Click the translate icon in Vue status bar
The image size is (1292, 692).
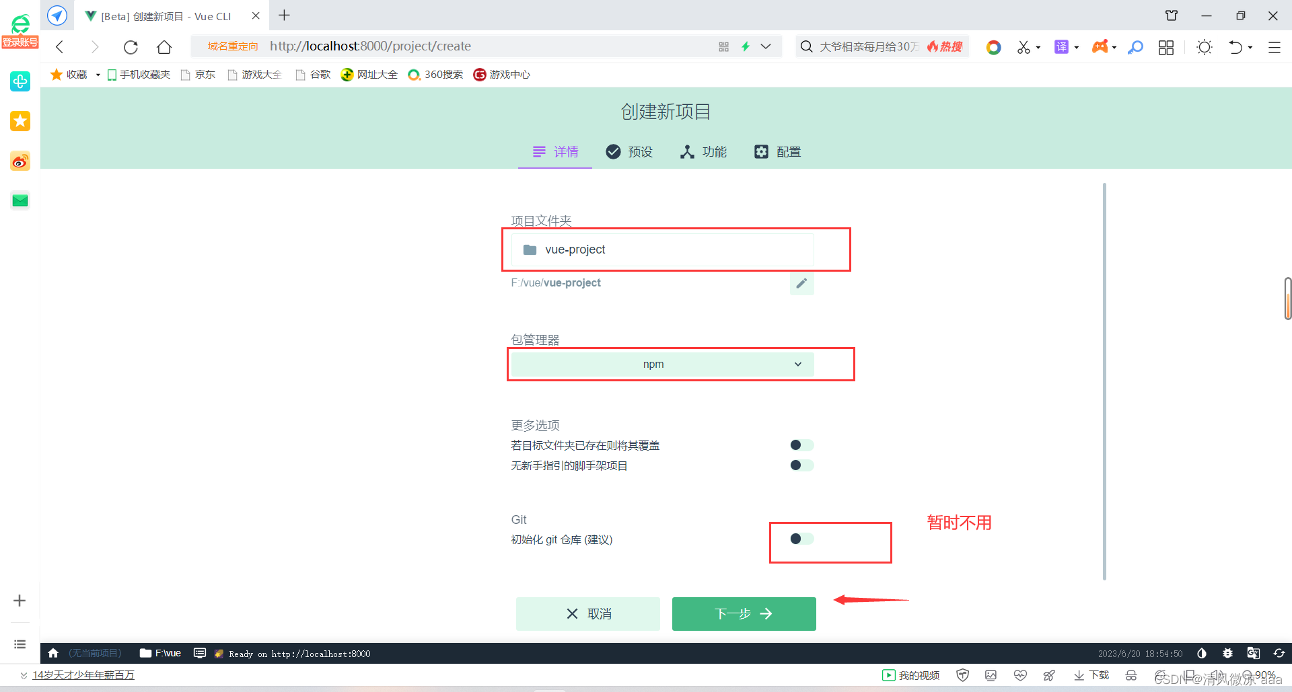point(1253,653)
